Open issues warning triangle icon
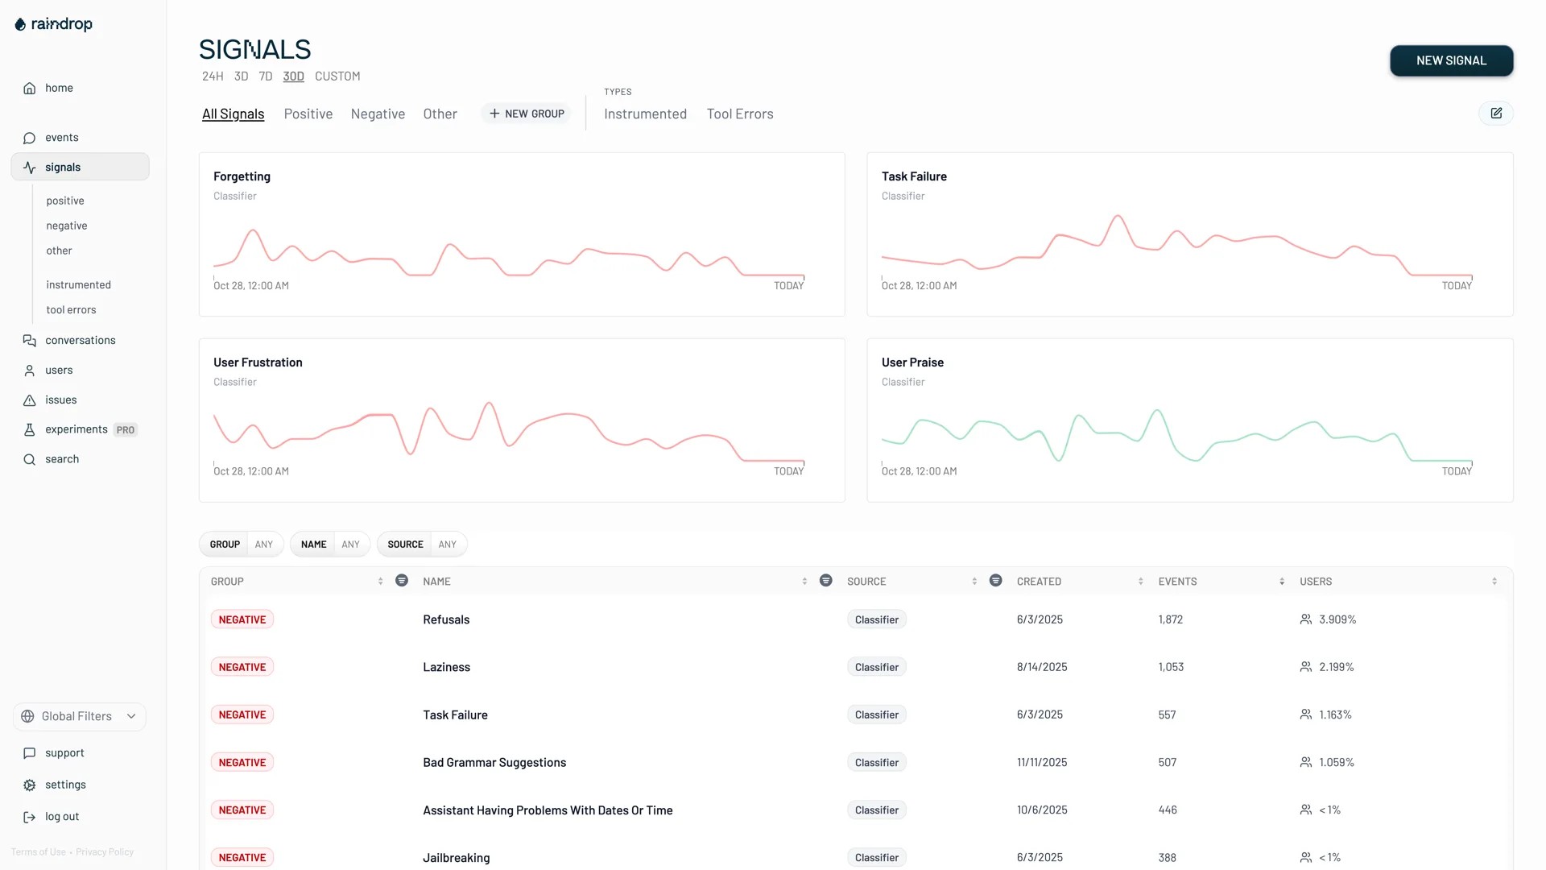The image size is (1546, 870). (30, 400)
